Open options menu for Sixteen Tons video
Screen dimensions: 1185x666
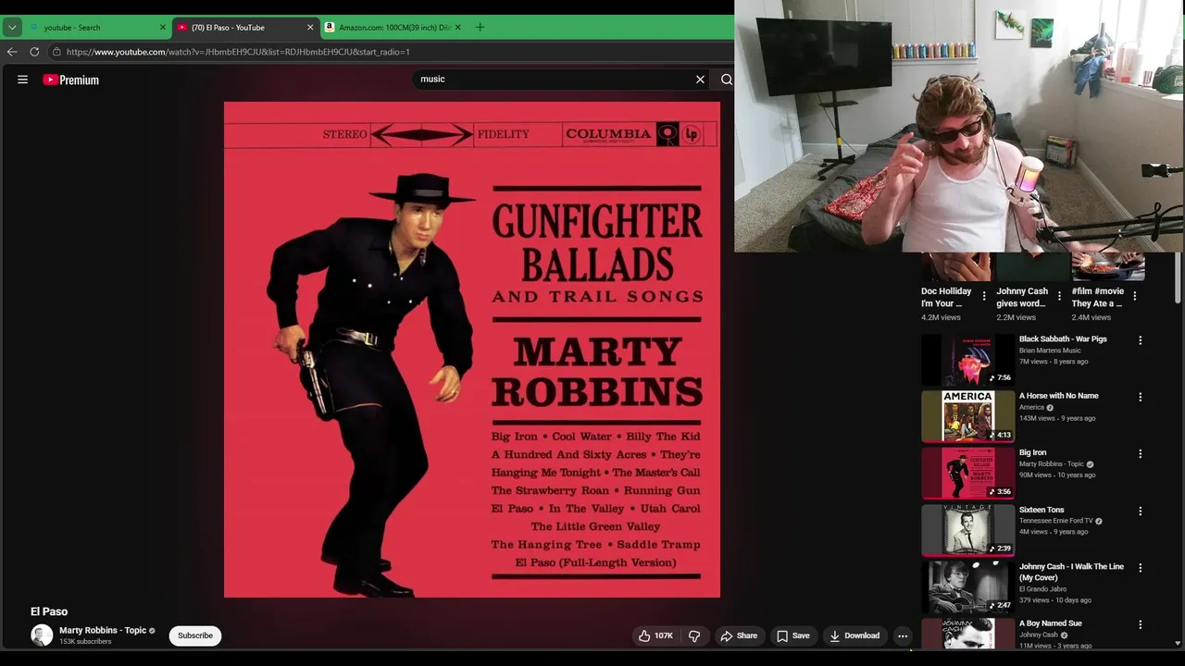1140,511
